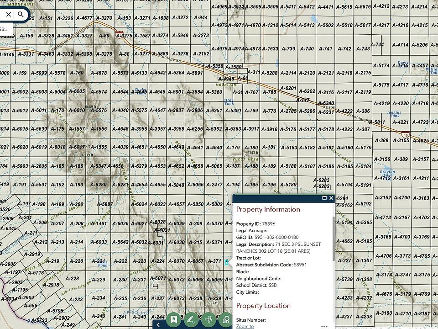Activate the select features tool in the bottom toolbar
The width and height of the screenshot is (438, 329).
tap(209, 319)
